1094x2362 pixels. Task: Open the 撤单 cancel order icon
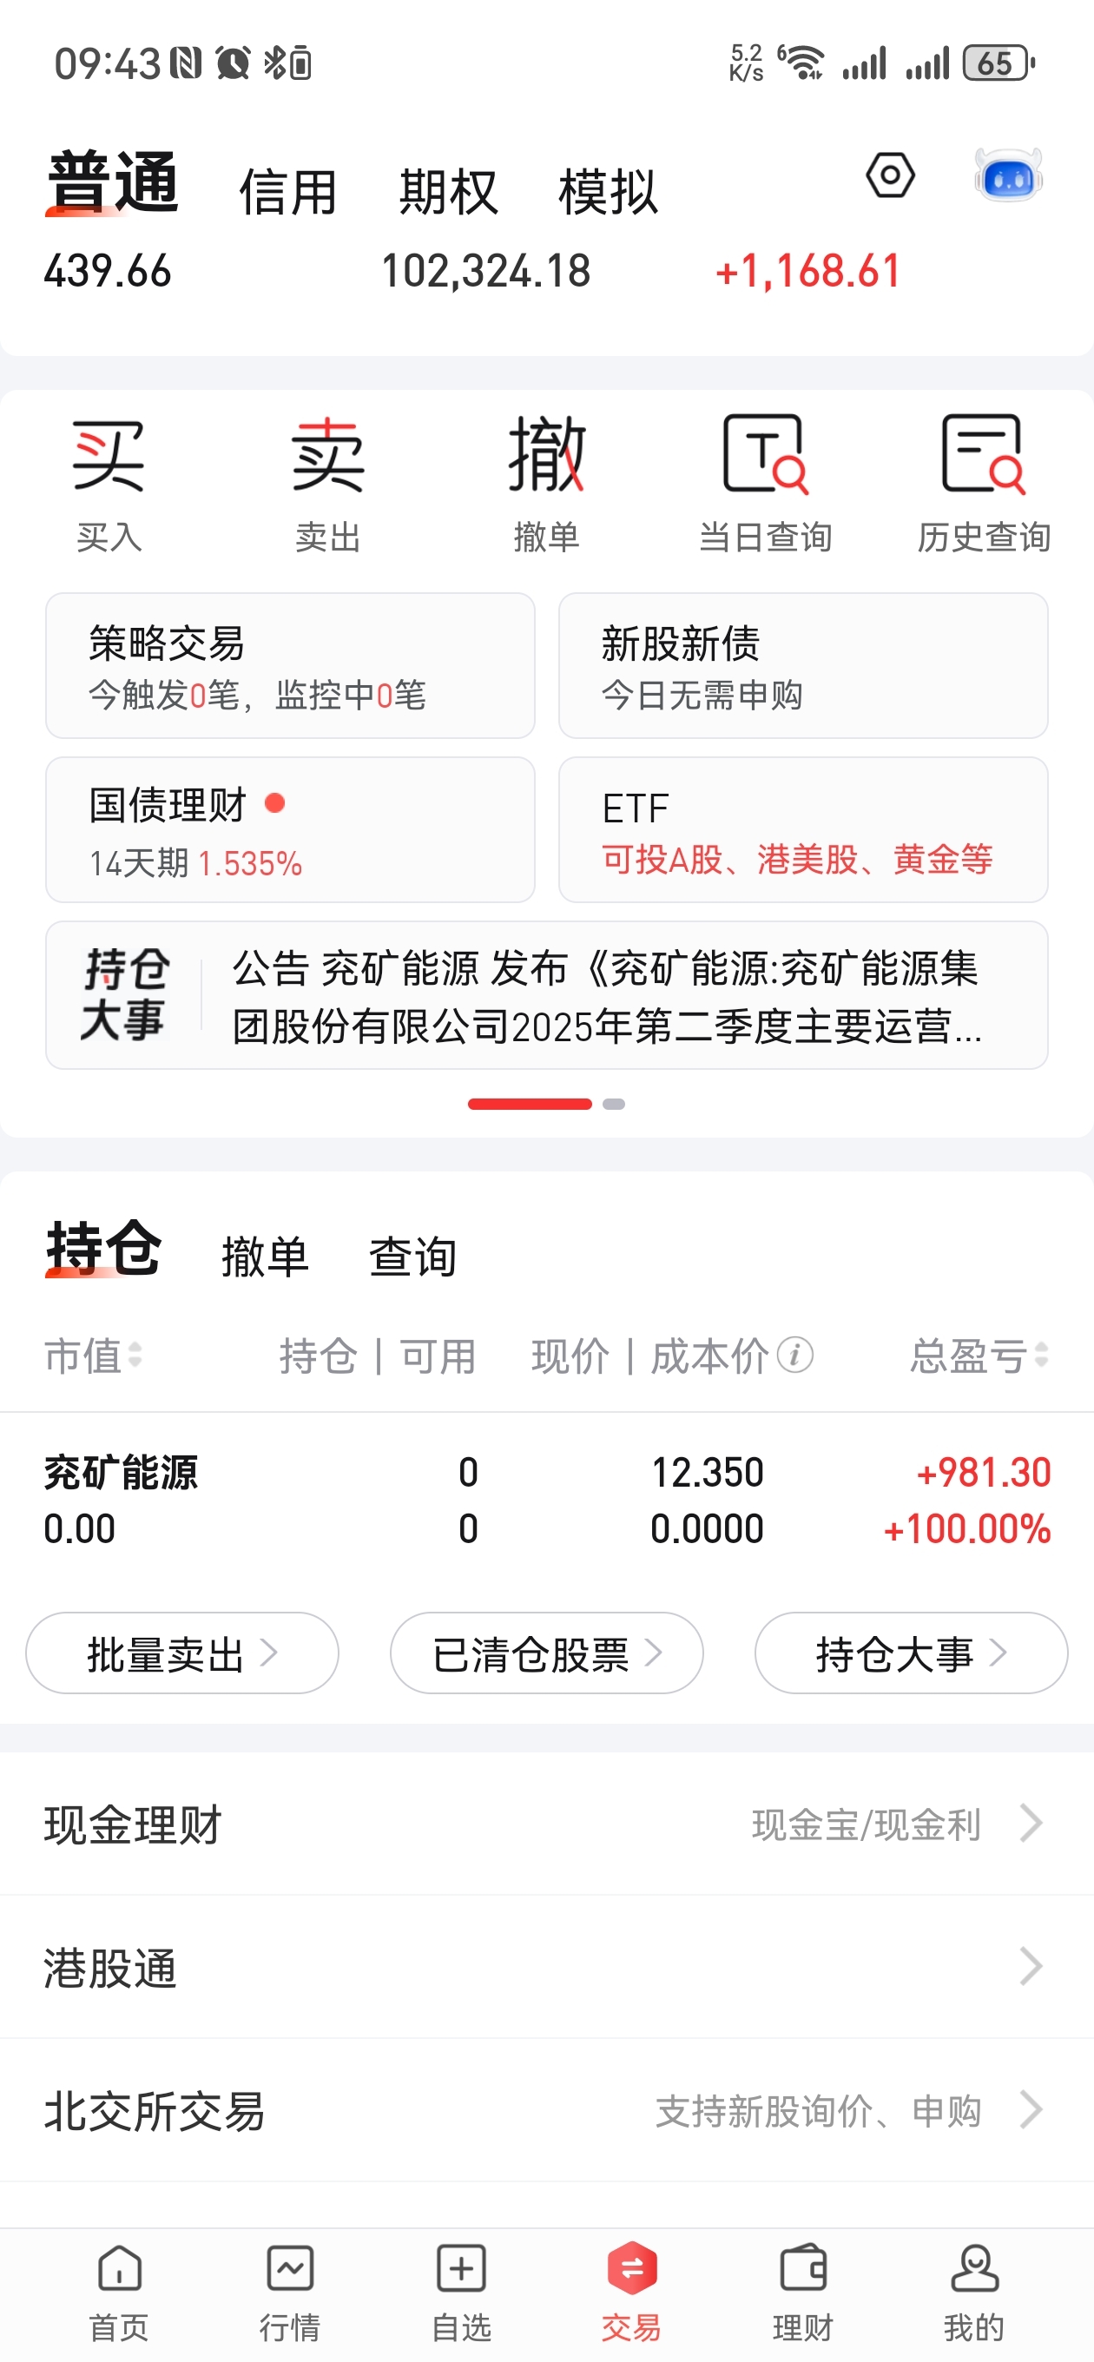(x=546, y=485)
